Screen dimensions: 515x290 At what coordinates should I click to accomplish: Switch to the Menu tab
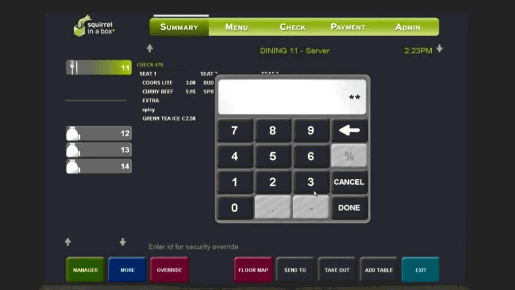(x=237, y=27)
